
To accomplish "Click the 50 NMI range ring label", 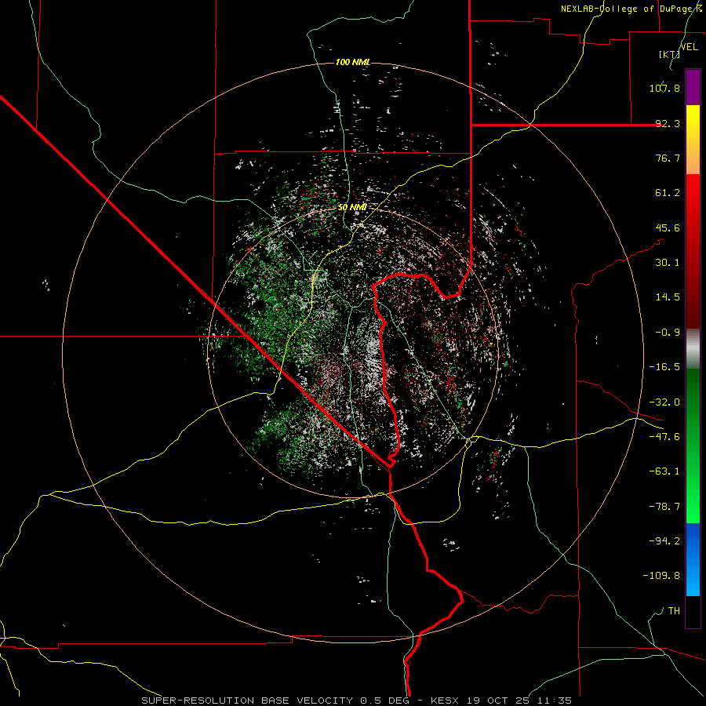I will [x=352, y=207].
